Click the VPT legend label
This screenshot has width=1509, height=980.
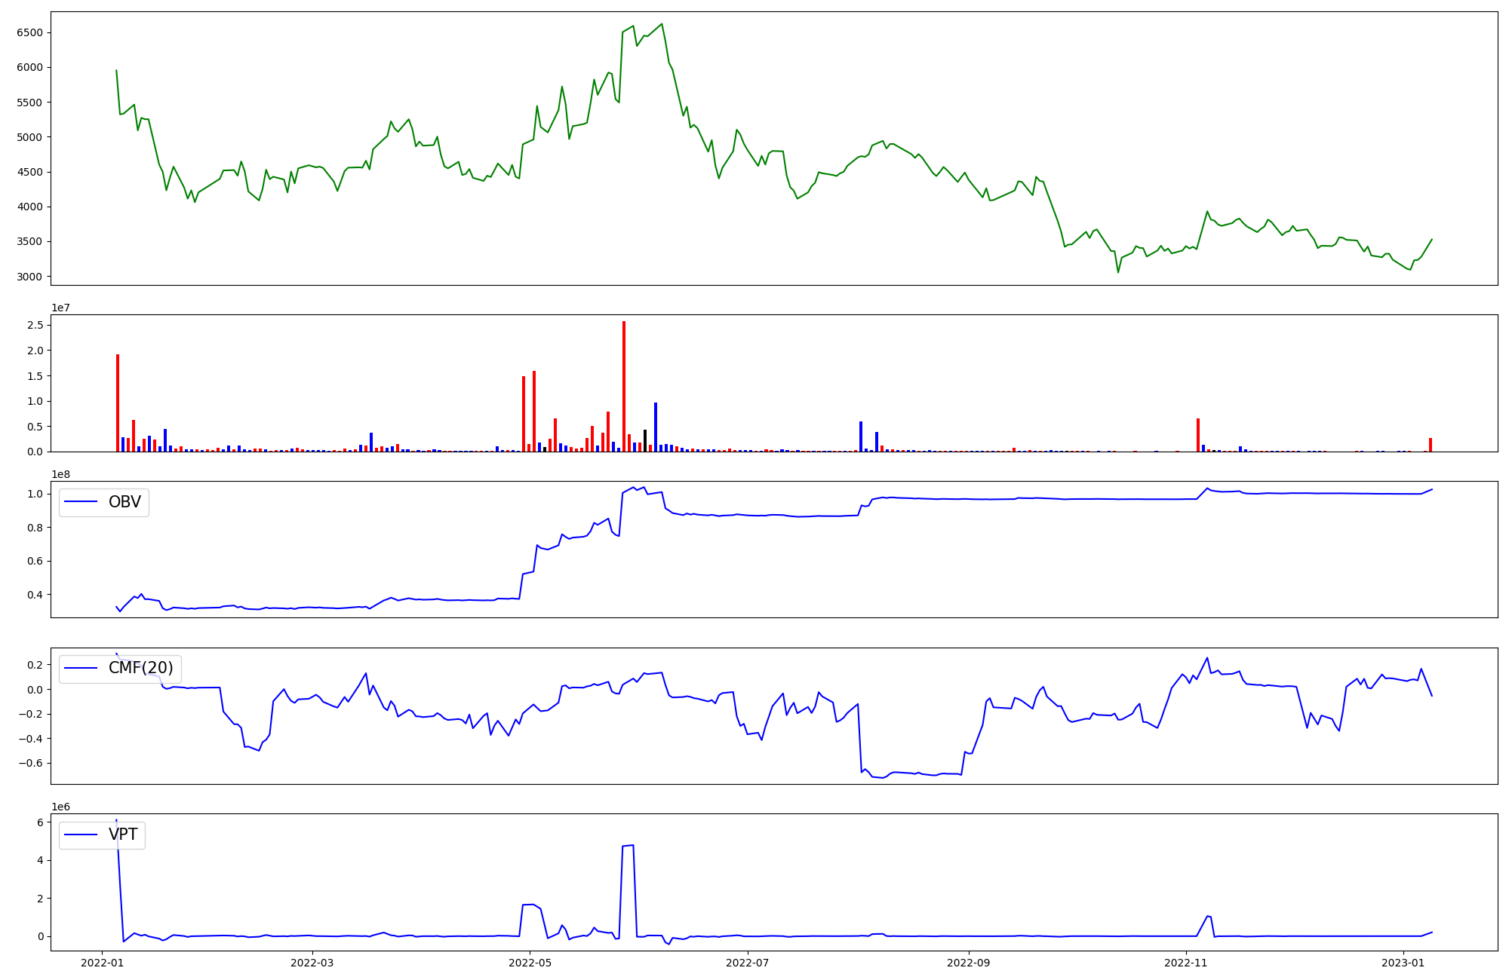(123, 835)
